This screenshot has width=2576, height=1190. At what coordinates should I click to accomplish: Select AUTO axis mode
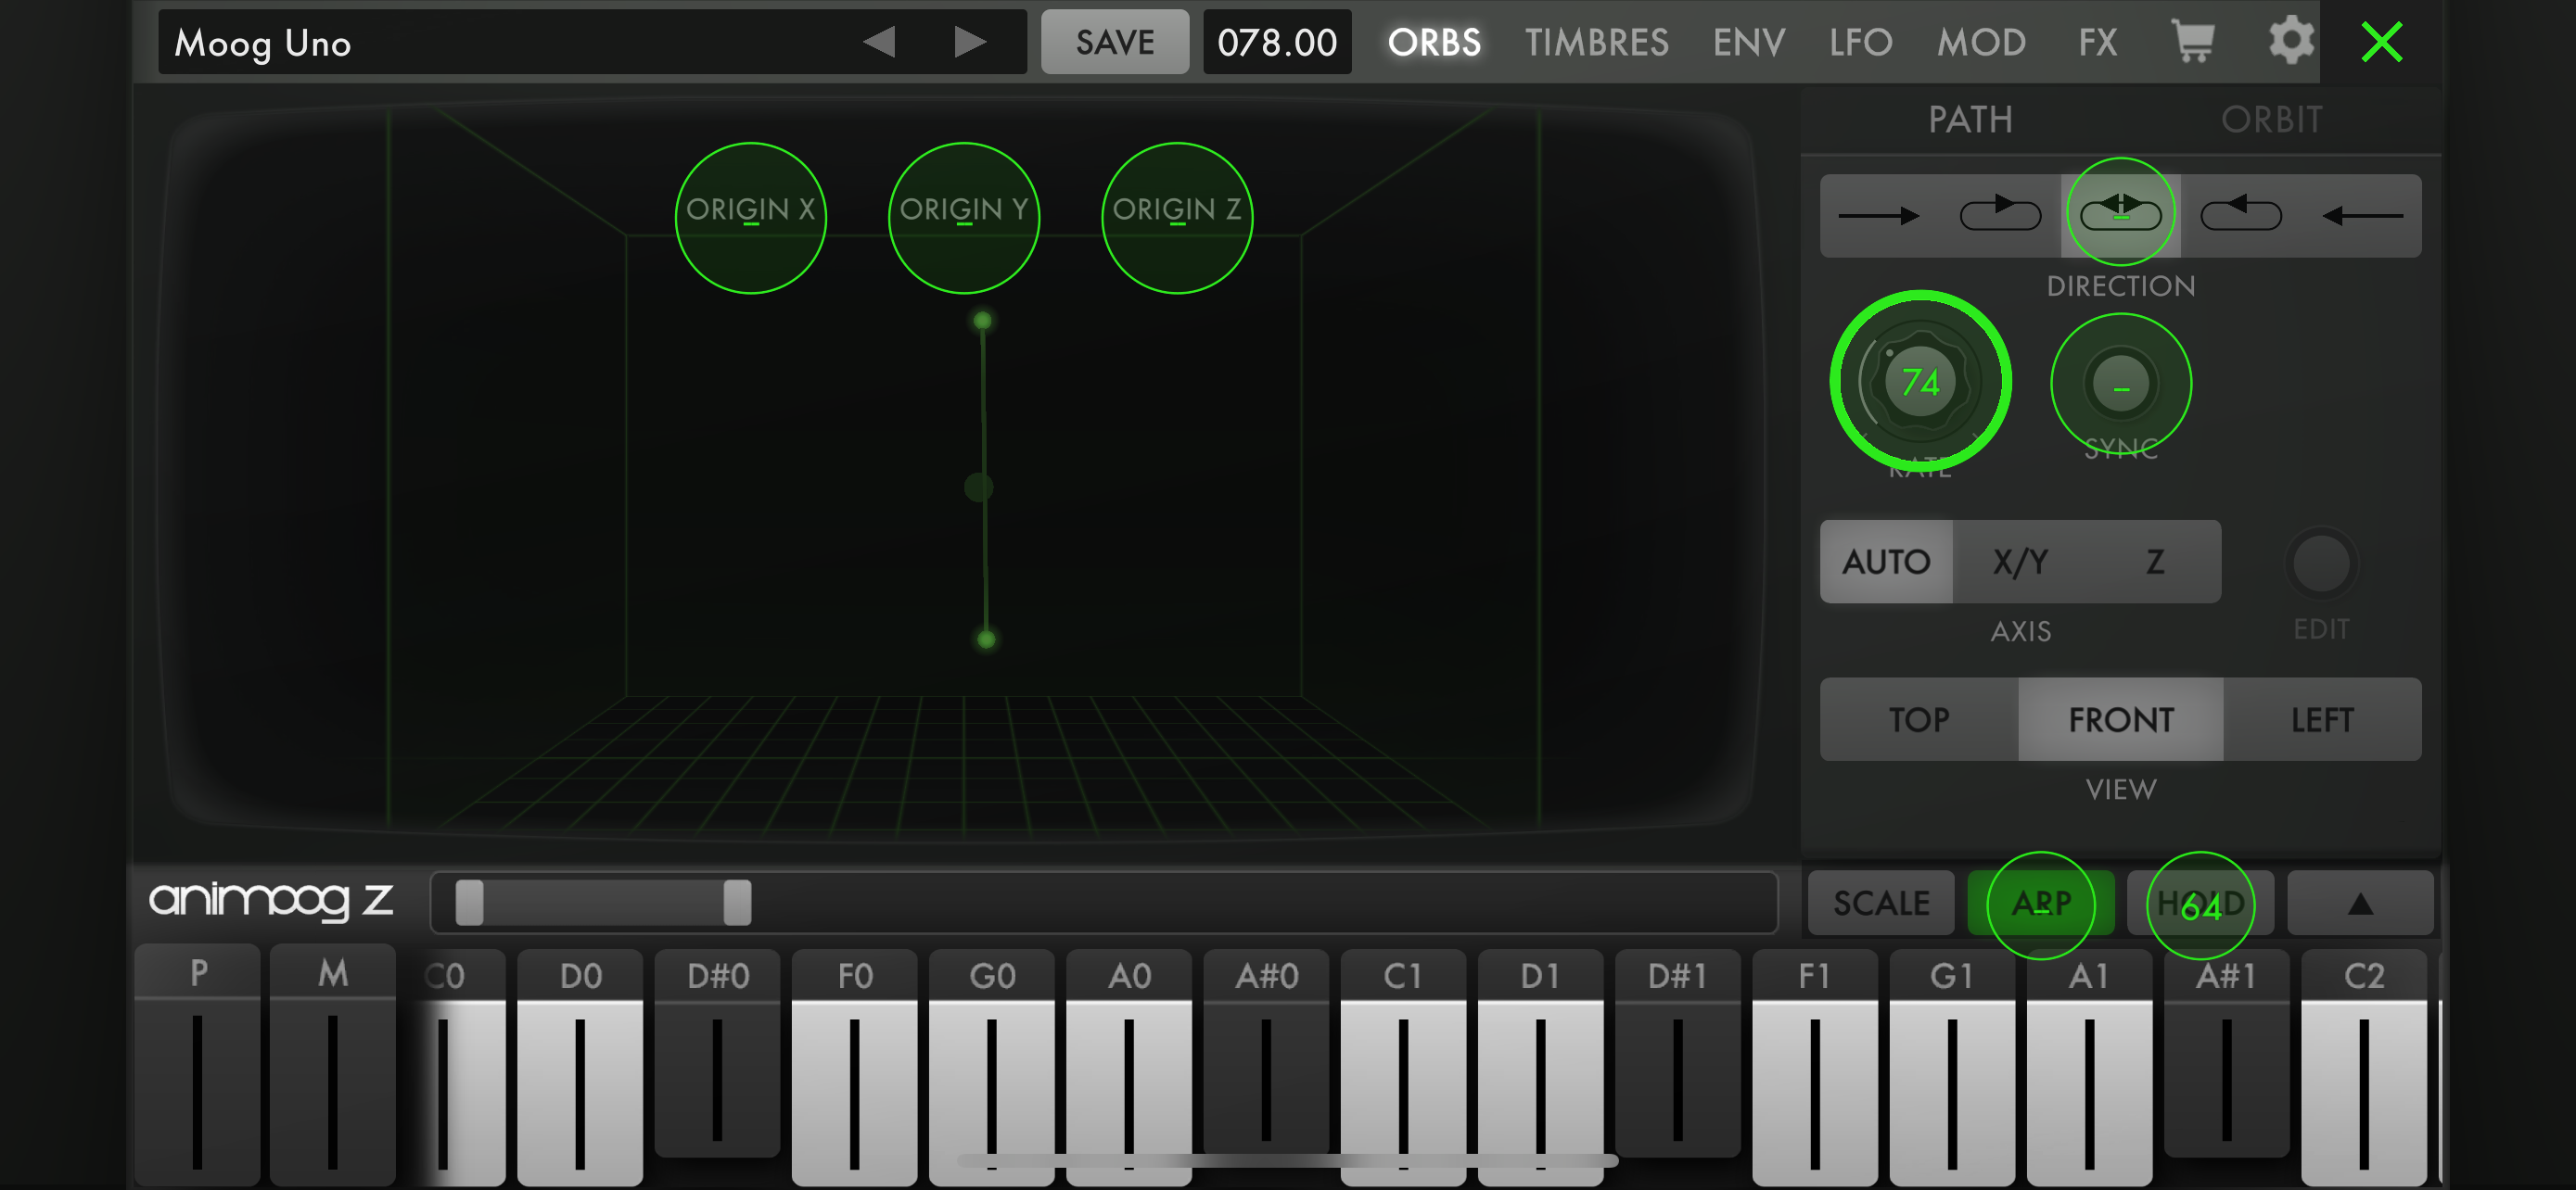coord(1886,562)
